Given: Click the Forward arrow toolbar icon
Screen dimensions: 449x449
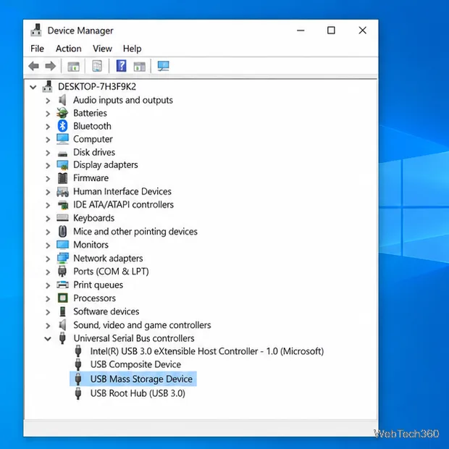Looking at the screenshot, I should [x=51, y=66].
